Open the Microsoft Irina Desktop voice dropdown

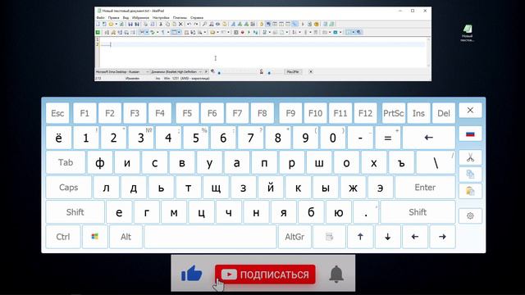122,71
